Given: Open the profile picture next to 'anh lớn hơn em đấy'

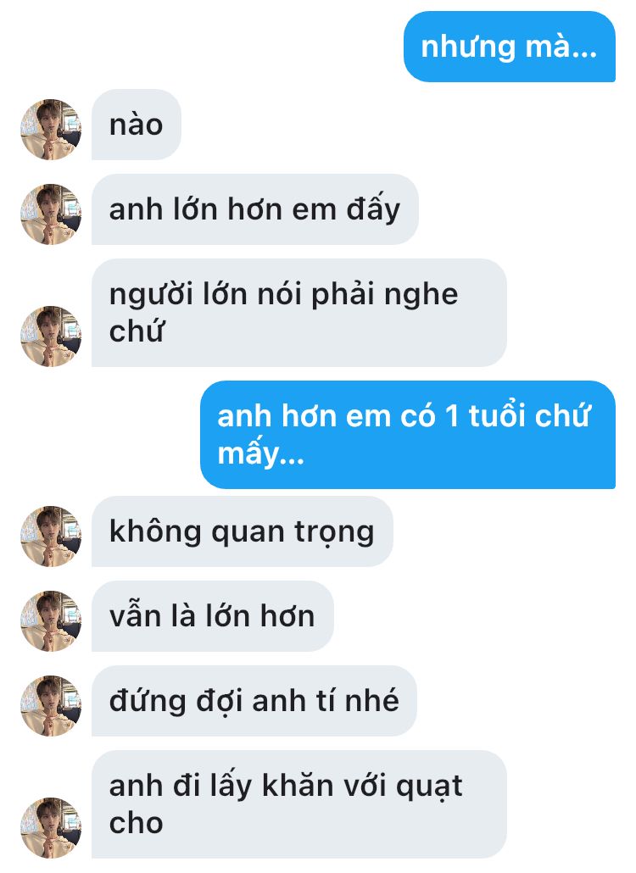Looking at the screenshot, I should [x=51, y=214].
